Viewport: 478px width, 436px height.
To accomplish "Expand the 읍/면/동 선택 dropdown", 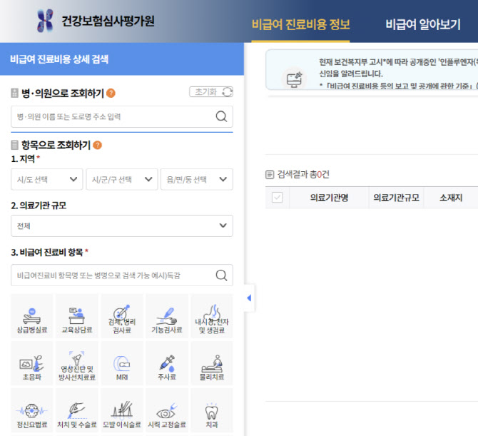I will pos(196,179).
